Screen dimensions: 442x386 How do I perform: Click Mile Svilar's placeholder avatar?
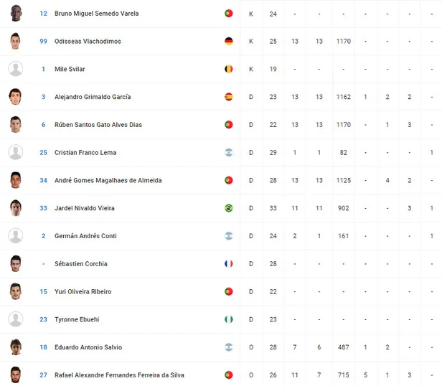[x=16, y=70]
